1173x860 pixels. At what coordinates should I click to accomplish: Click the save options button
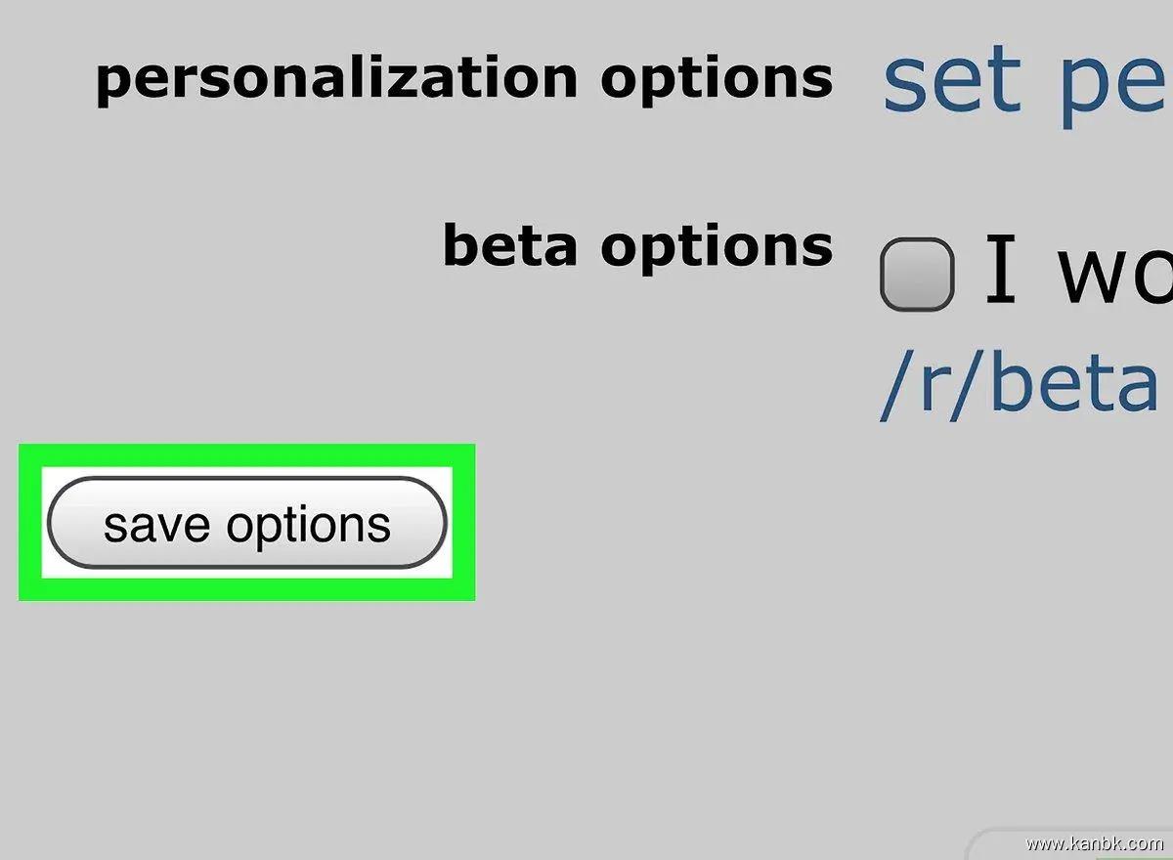(246, 523)
